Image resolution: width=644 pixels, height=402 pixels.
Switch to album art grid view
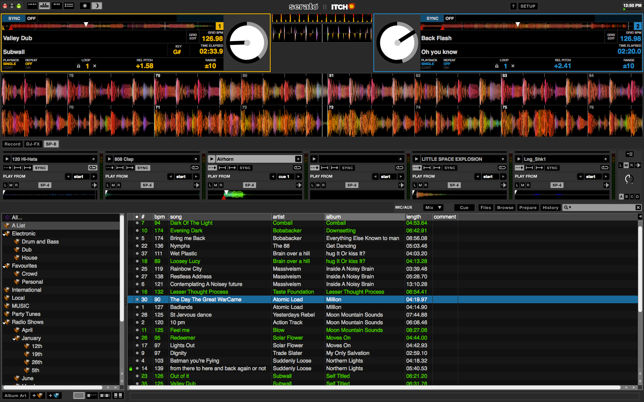coord(118,395)
